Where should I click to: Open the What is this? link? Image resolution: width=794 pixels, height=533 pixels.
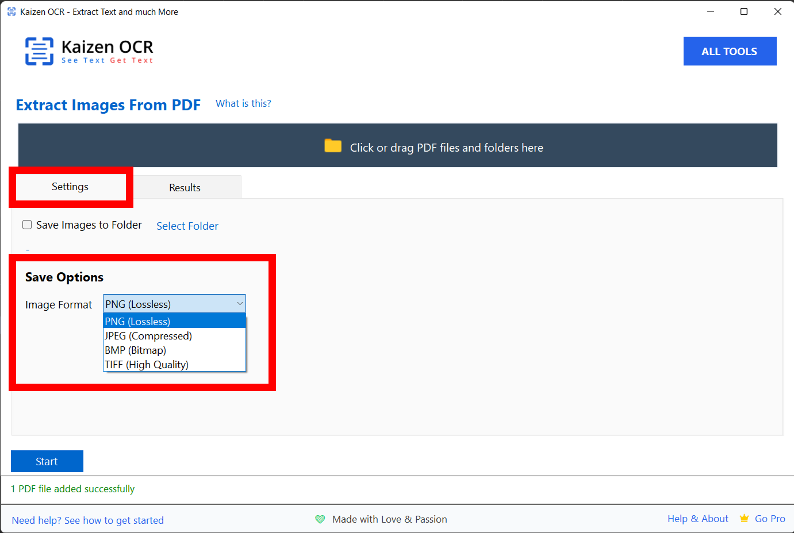243,103
